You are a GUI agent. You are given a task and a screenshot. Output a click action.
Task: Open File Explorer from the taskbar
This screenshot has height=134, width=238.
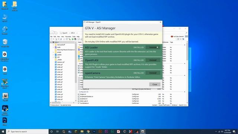click(x=82, y=131)
